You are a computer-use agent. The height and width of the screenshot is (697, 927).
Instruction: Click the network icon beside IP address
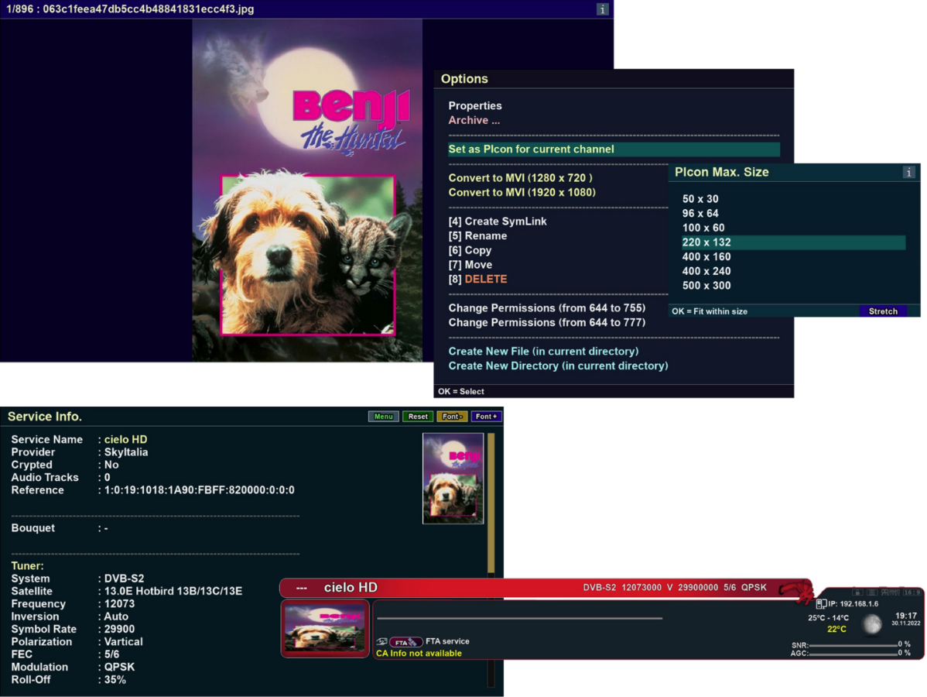[820, 603]
